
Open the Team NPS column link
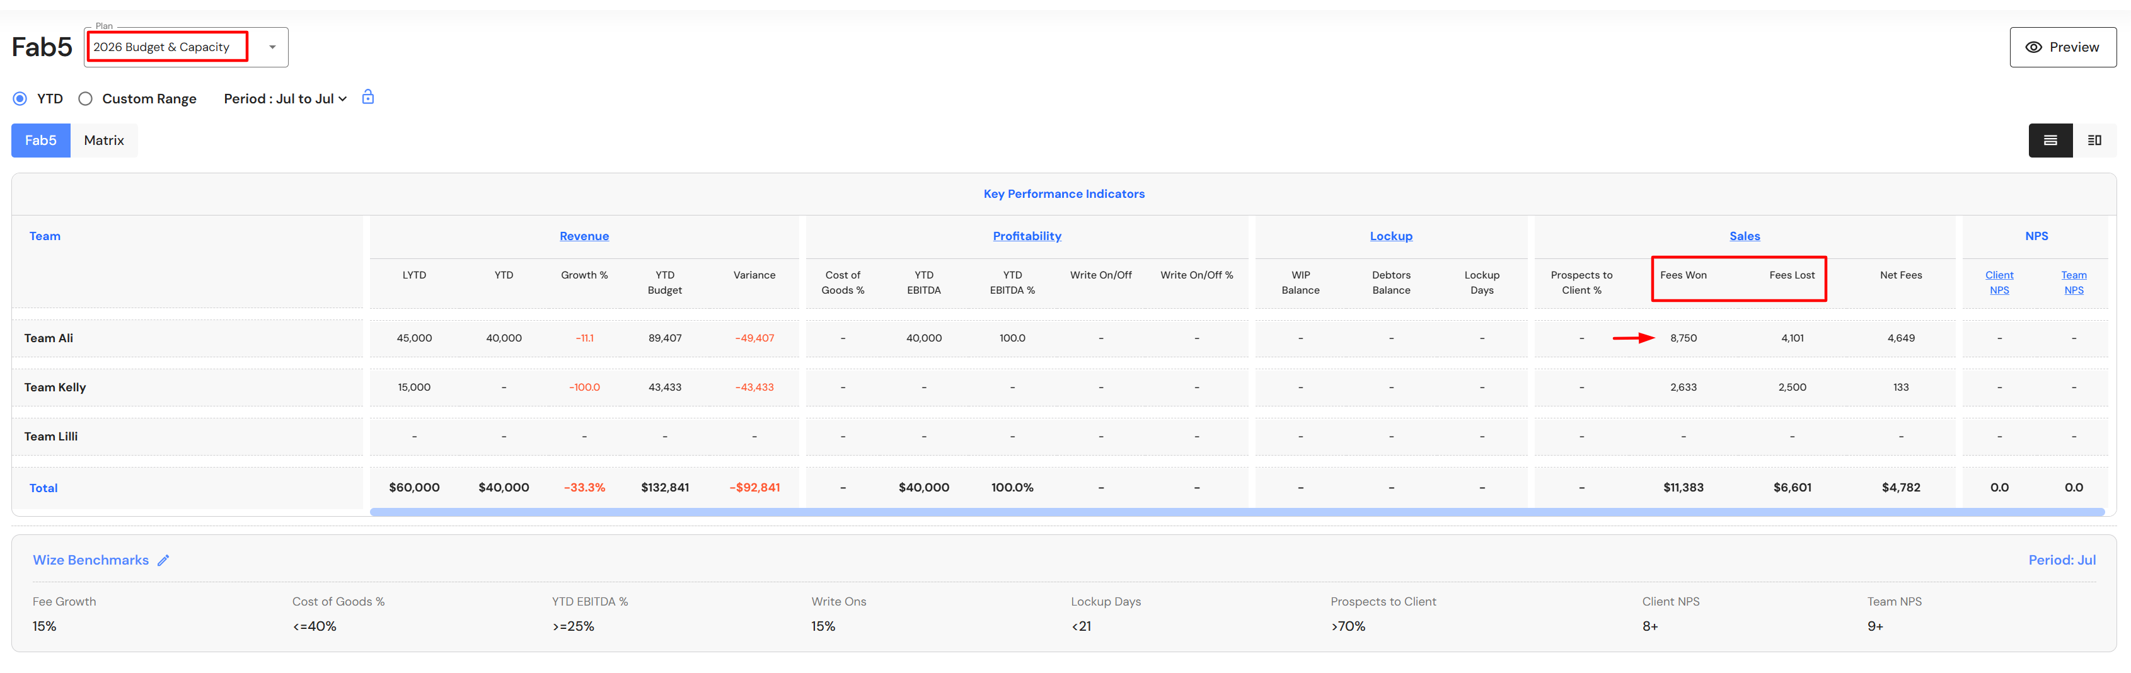[x=2073, y=283]
